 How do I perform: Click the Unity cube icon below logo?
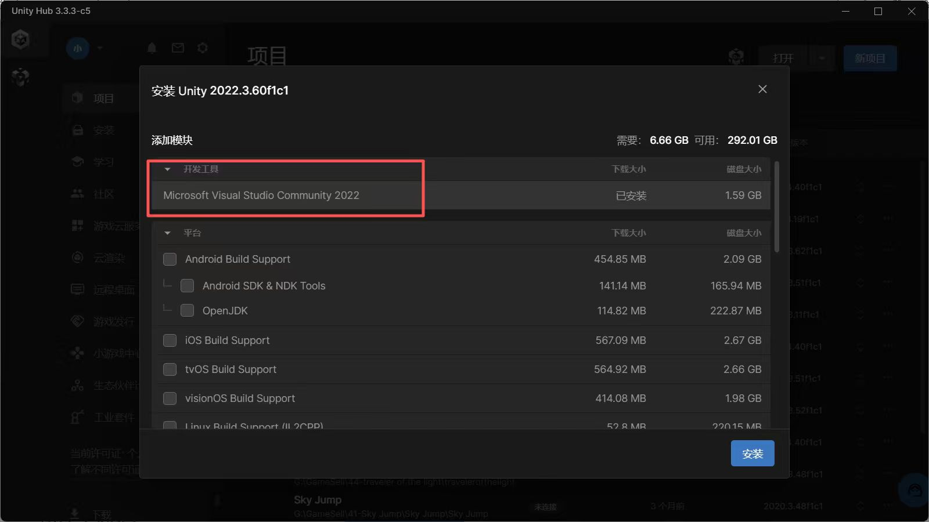click(x=21, y=77)
